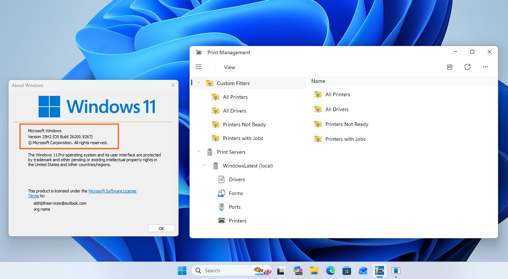
Task: Click the Share icon in Print Management toolbar
Action: (450, 67)
